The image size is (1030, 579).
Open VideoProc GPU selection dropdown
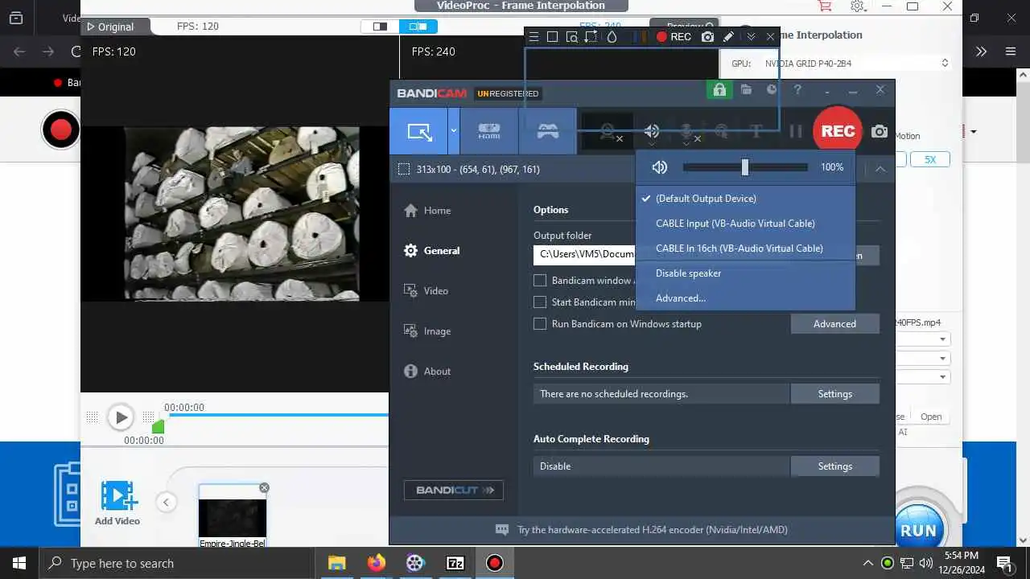click(856, 64)
